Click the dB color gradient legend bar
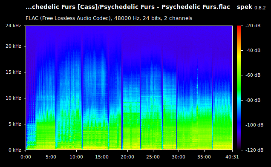 tap(239, 88)
